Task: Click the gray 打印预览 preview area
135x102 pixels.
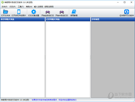Action: [113, 60]
